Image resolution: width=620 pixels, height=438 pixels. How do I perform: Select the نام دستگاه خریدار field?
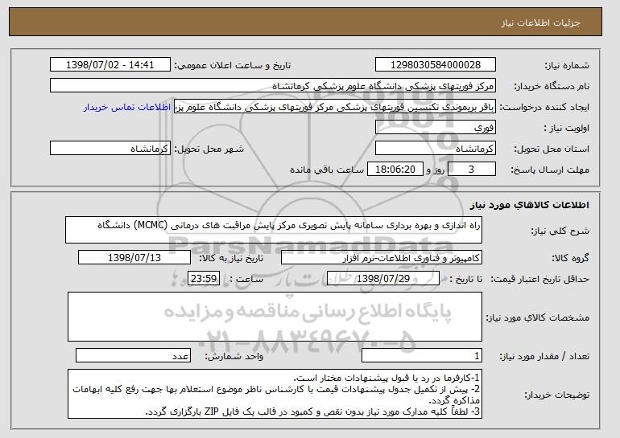tap(273, 86)
